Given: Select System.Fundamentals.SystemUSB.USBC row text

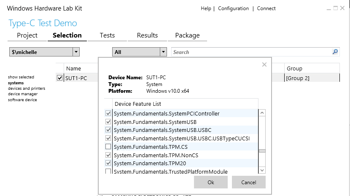Looking at the screenshot, I should (162, 130).
